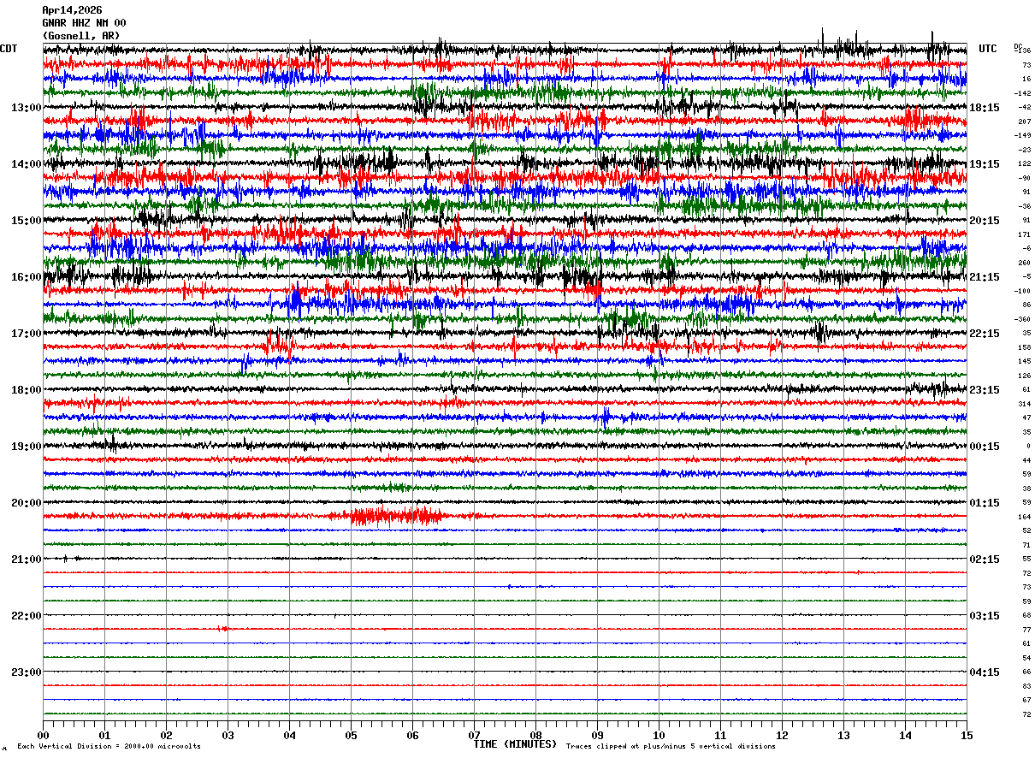Select the DC offset value 260

click(x=1025, y=263)
